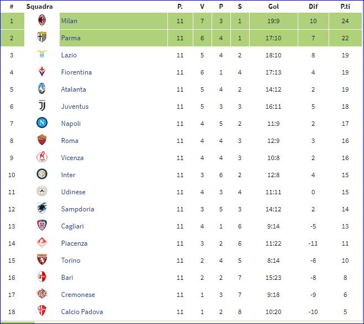364x324 pixels.
Task: Click the Juventus logo icon
Action: 41,107
